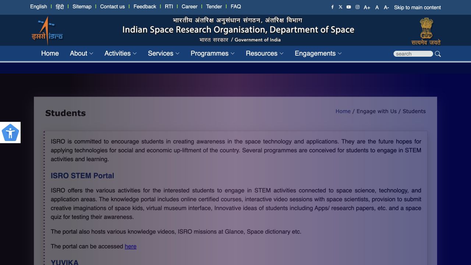Open the Sitemap link
Image resolution: width=471 pixels, height=265 pixels.
point(82,7)
